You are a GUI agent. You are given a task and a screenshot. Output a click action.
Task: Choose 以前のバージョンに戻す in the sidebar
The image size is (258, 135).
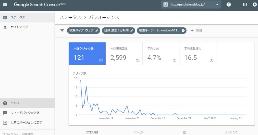(27, 123)
